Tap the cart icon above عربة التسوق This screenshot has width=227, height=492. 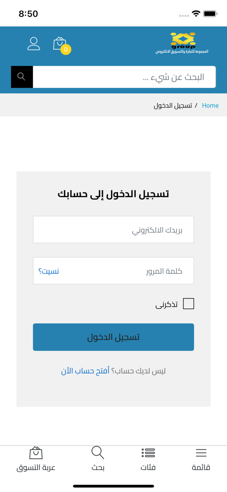click(x=36, y=453)
